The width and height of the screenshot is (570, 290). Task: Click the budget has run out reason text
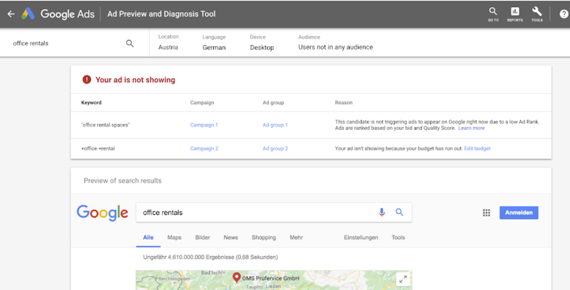pos(399,149)
